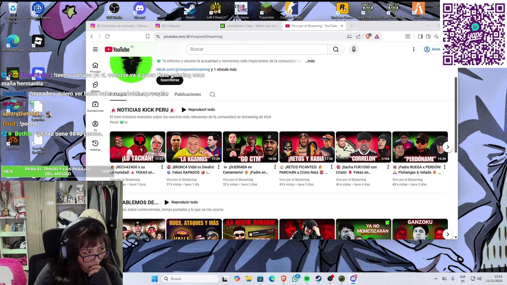Open the PERDÓNAME video thumbnail
The image size is (507, 285).
420,147
